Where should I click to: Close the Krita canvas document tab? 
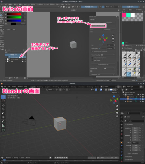tap(119, 10)
